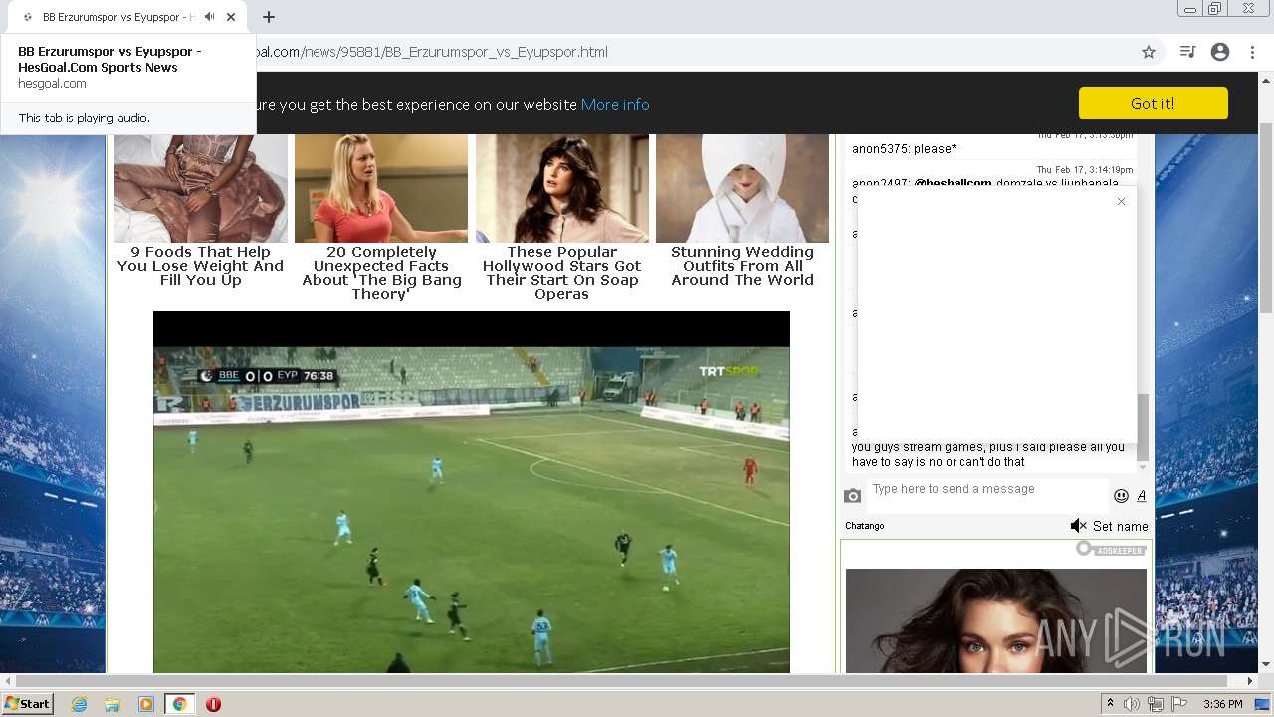This screenshot has width=1274, height=717.
Task: Click the address bar URL
Action: click(432, 52)
